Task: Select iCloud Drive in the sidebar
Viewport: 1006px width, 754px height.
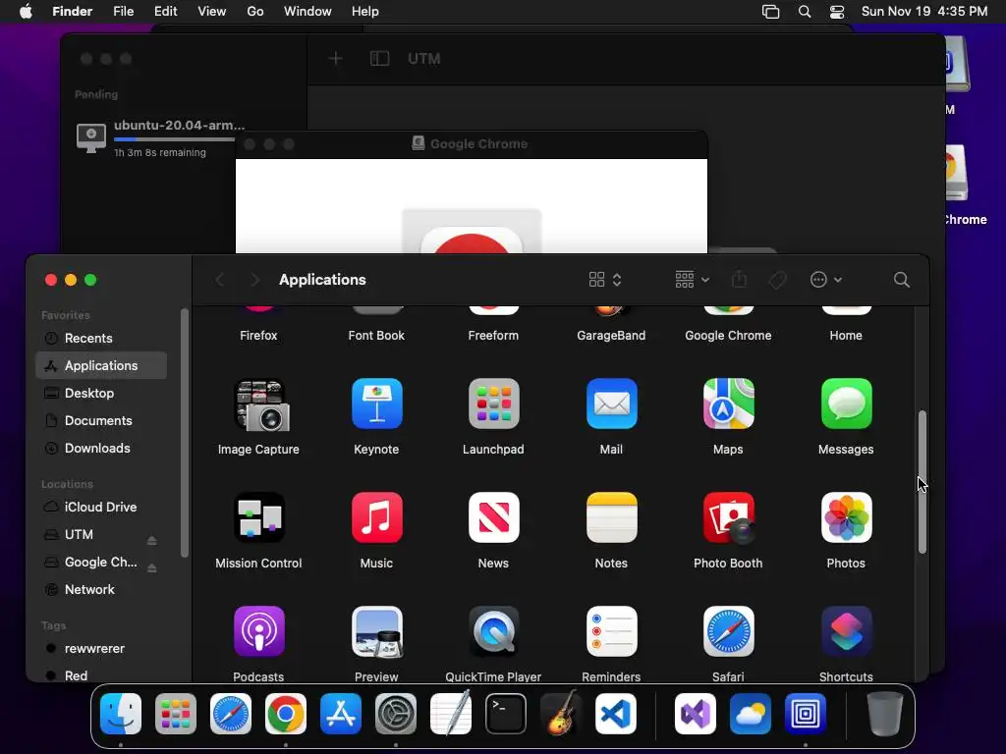Action: point(101,507)
